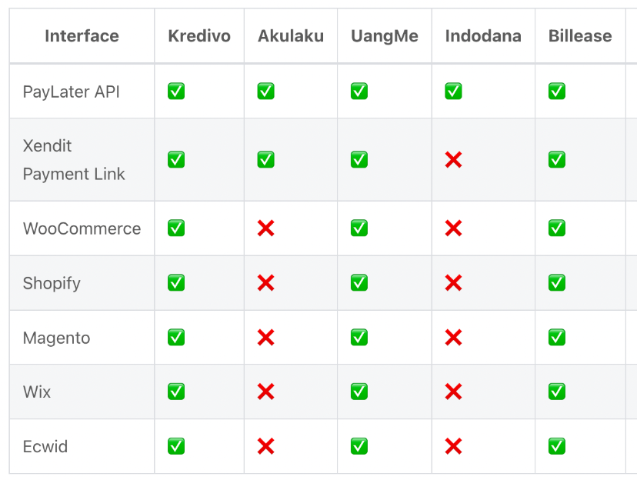
Task: Select the Interface column header
Action: click(82, 36)
